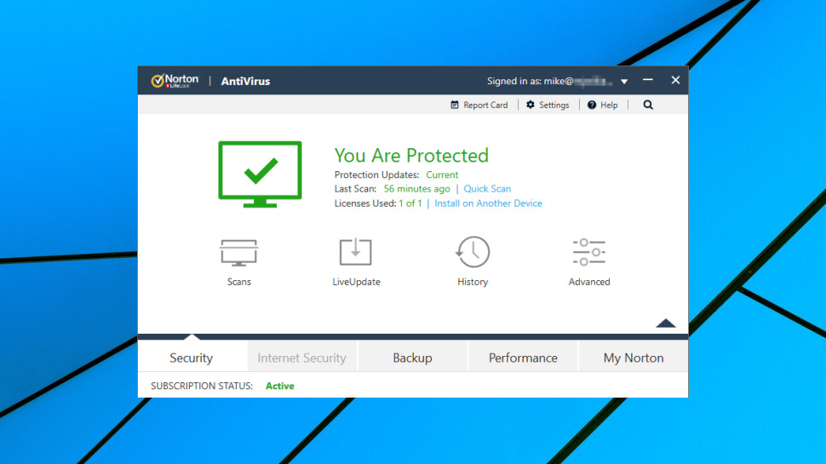Viewport: 826px width, 464px height.
Task: Click the LiveUpdate label text
Action: click(356, 282)
